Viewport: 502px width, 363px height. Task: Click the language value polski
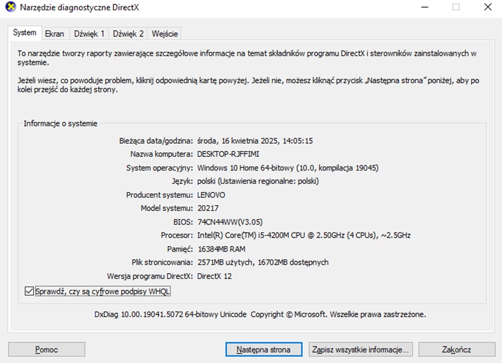click(x=258, y=181)
